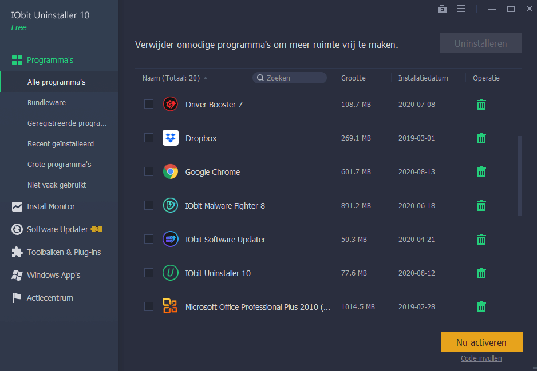The width and height of the screenshot is (537, 371).
Task: Click the Install Monitor chart icon
Action: [17, 206]
